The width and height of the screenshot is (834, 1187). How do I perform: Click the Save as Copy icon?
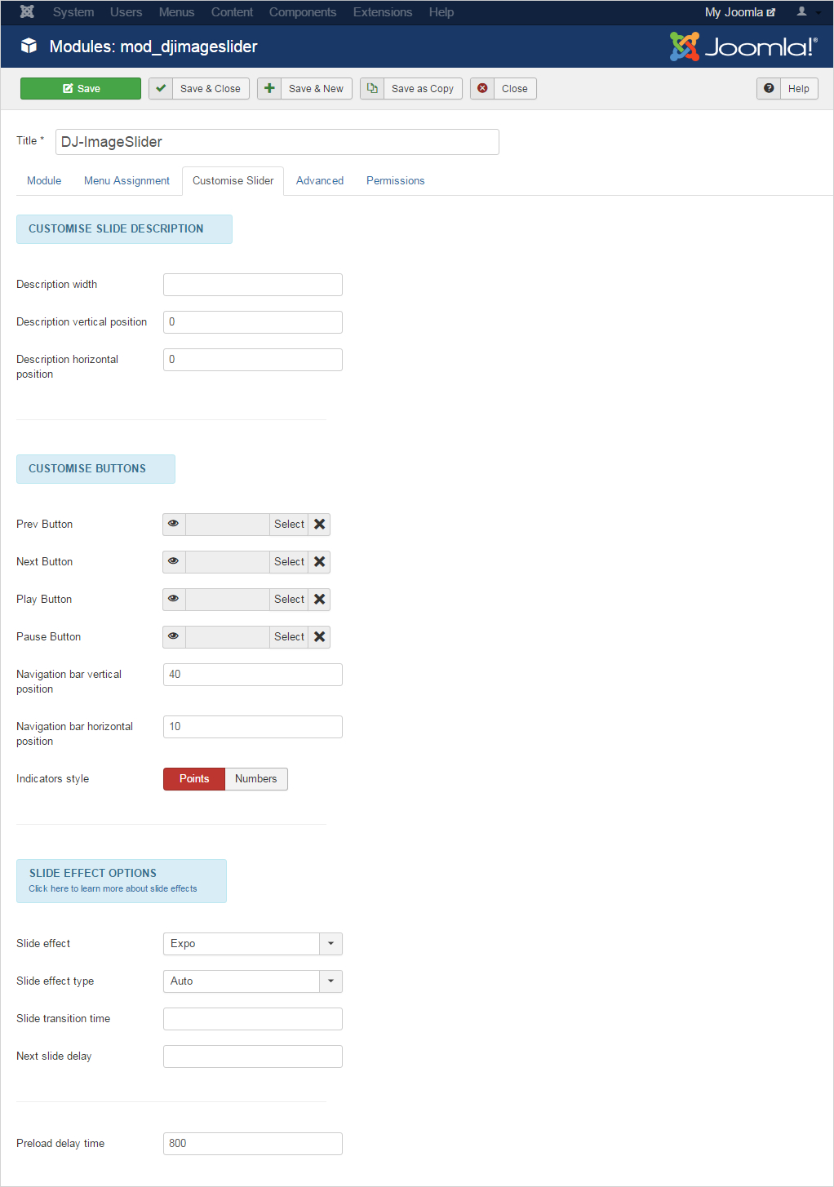(372, 89)
